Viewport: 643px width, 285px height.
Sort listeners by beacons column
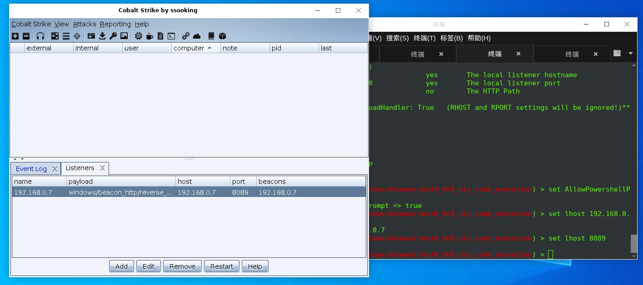point(311,182)
